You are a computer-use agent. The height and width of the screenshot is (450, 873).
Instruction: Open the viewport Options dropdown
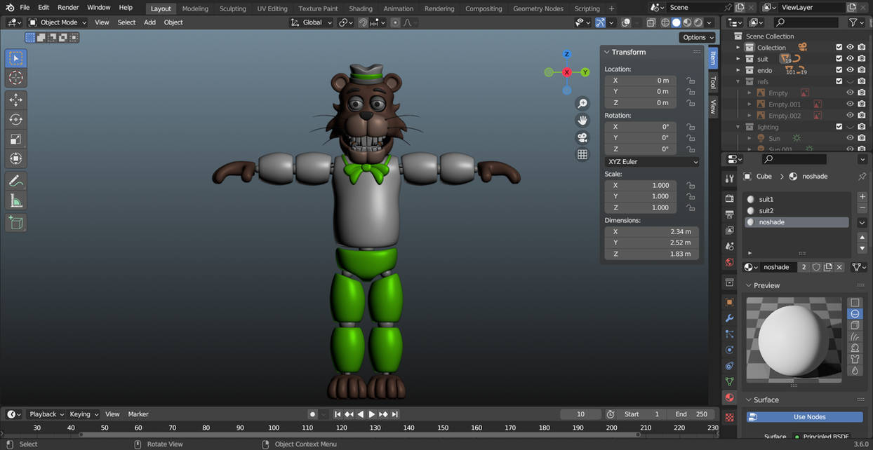697,37
